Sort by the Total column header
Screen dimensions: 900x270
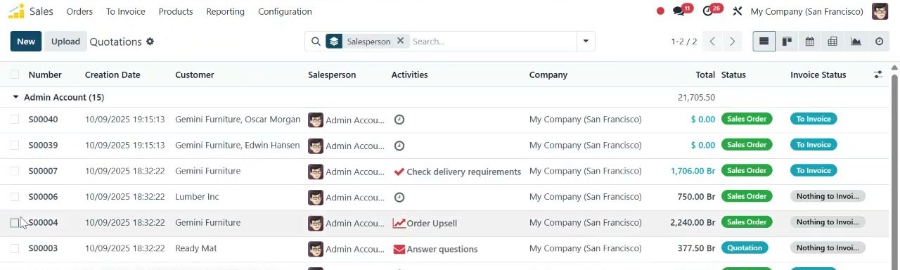[705, 75]
